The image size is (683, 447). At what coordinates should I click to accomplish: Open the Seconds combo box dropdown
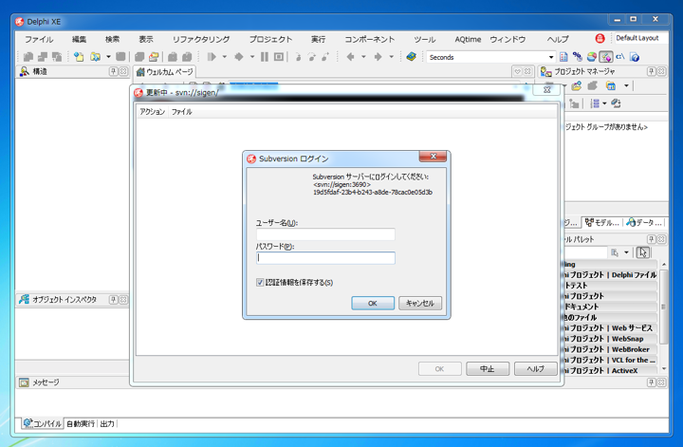551,57
